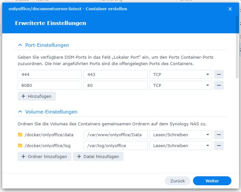Proceed with the Weiter button
Screen dimensions: 241x192
[x=212, y=181]
